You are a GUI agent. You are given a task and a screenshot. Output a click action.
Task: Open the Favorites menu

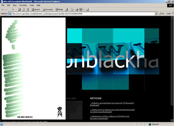point(23,5)
